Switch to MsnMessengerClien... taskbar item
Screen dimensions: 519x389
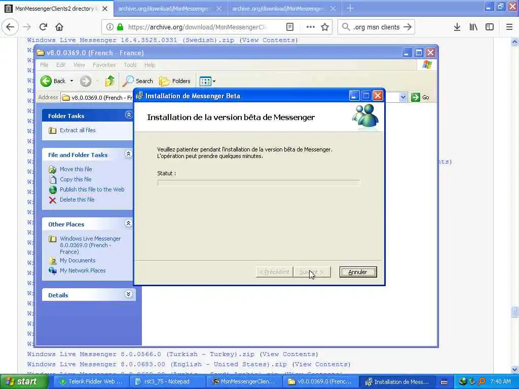coord(244,382)
